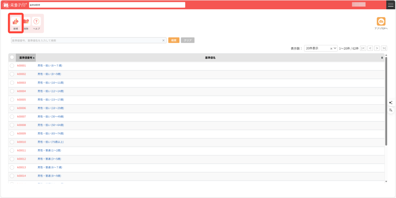Open the 20件表示 display count dropdown
396x198 pixels.
tap(321, 48)
